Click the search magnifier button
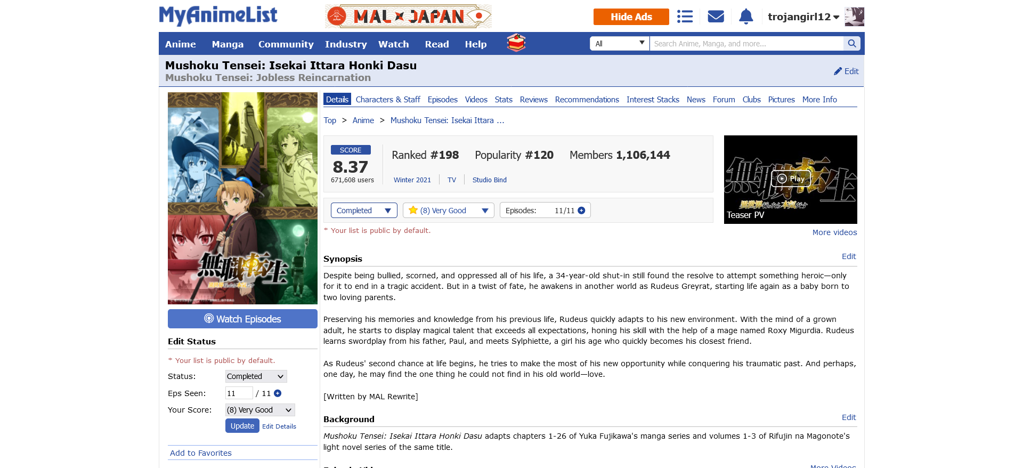Viewport: 1023px width, 468px height. click(x=851, y=44)
